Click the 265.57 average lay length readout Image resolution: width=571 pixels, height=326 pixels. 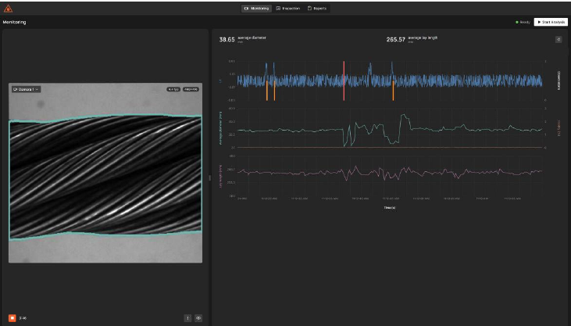point(396,39)
